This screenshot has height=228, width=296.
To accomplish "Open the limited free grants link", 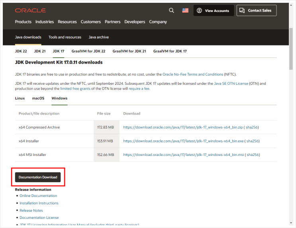I will 75,88.
